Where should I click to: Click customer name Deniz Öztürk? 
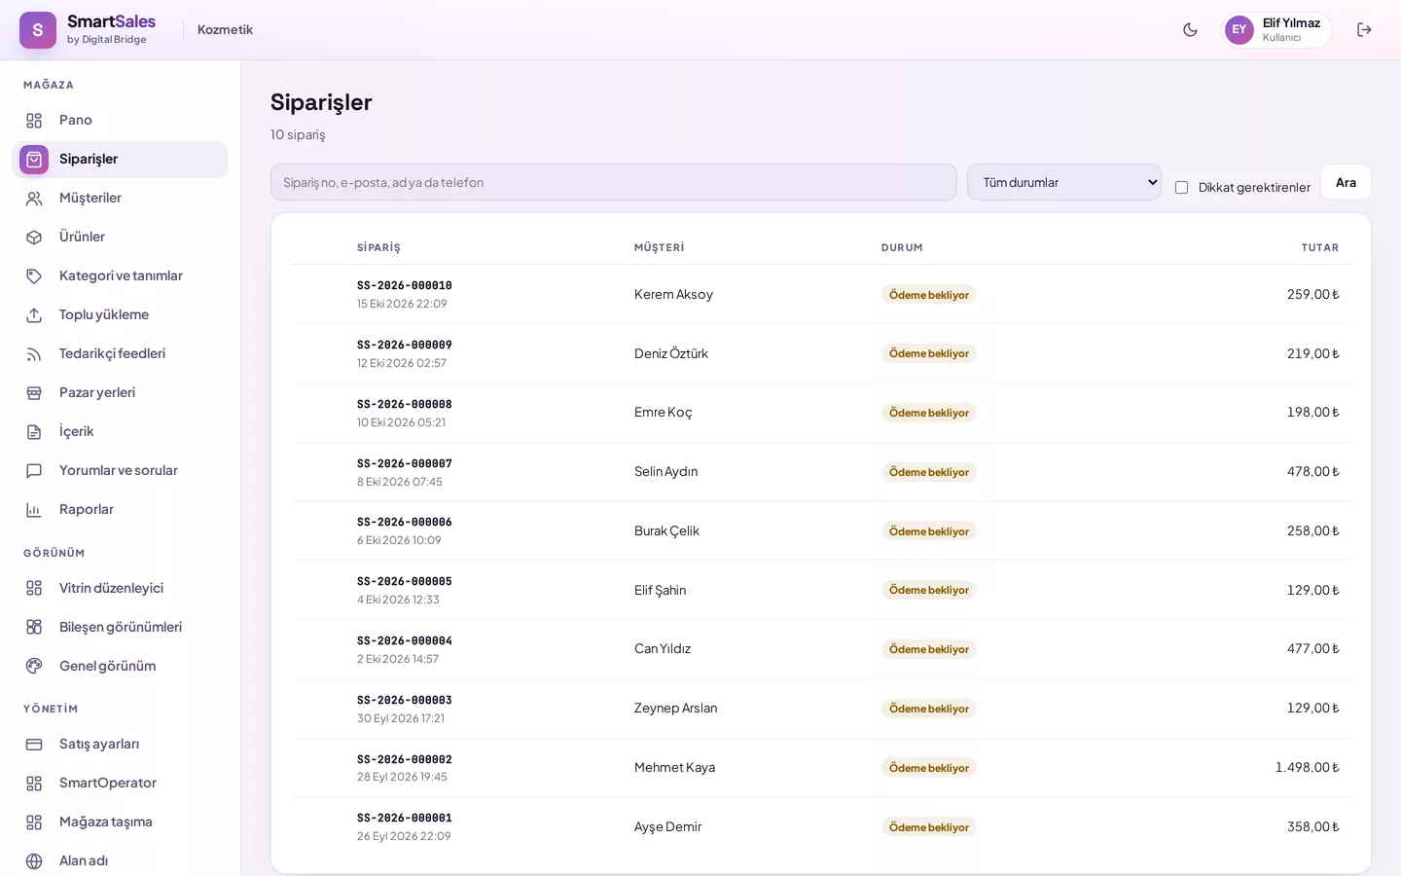(671, 353)
